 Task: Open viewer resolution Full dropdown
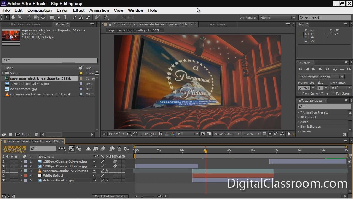coord(188,134)
